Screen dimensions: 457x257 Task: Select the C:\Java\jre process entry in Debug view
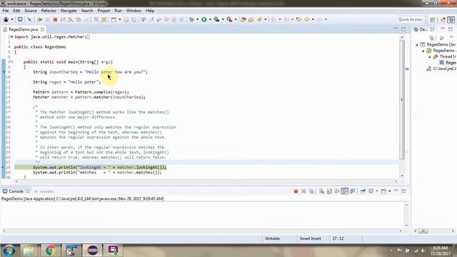(x=441, y=69)
